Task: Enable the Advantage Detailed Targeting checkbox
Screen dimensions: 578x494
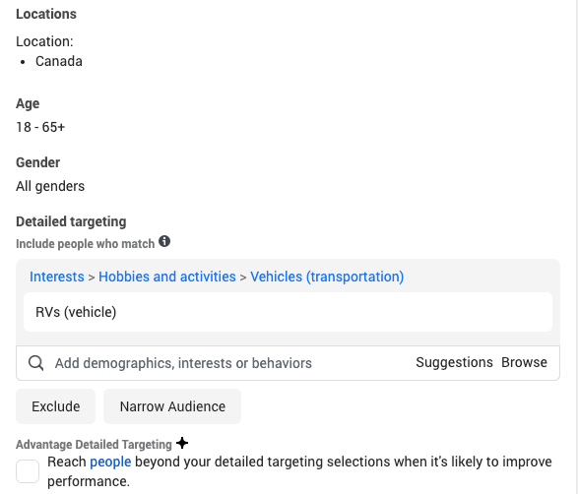Action: (28, 471)
